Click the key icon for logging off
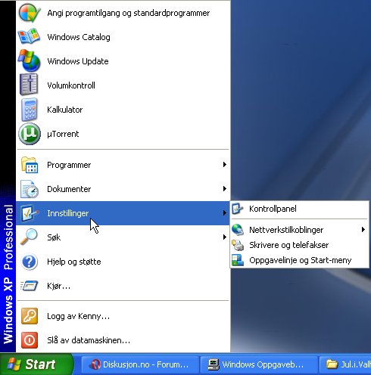Screen dimensions: 371x375 point(30,316)
